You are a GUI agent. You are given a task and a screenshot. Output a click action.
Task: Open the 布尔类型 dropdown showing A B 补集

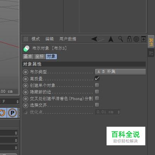(120, 72)
